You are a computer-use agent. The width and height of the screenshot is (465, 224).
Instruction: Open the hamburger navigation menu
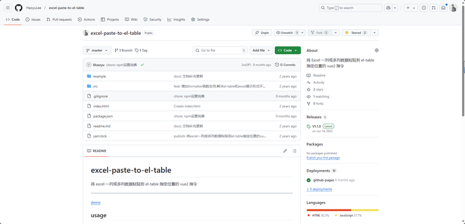point(8,8)
